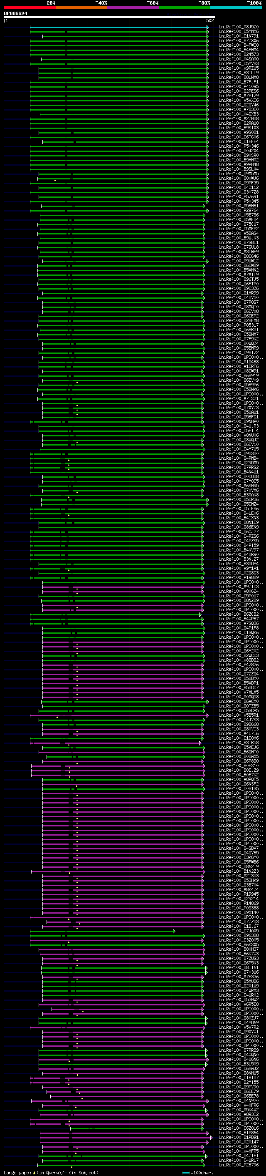
Task: Open hit UniRef100_C5YMX6
Action: tap(238, 32)
